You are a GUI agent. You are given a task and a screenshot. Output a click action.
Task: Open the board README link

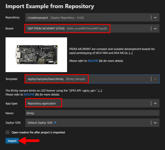pos(93,61)
